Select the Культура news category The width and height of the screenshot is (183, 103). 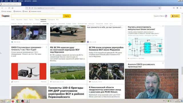(91, 24)
